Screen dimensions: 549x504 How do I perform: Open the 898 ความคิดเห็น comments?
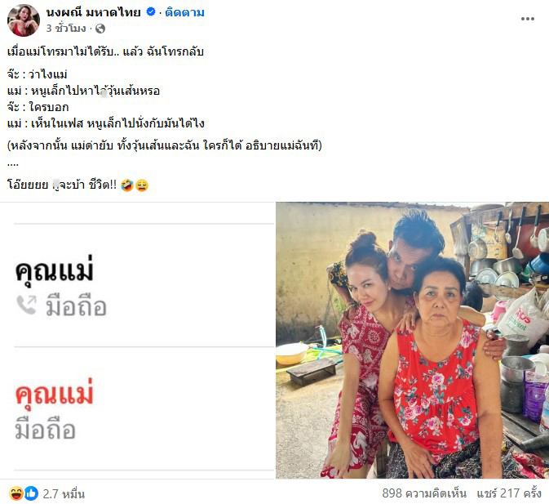[424, 493]
